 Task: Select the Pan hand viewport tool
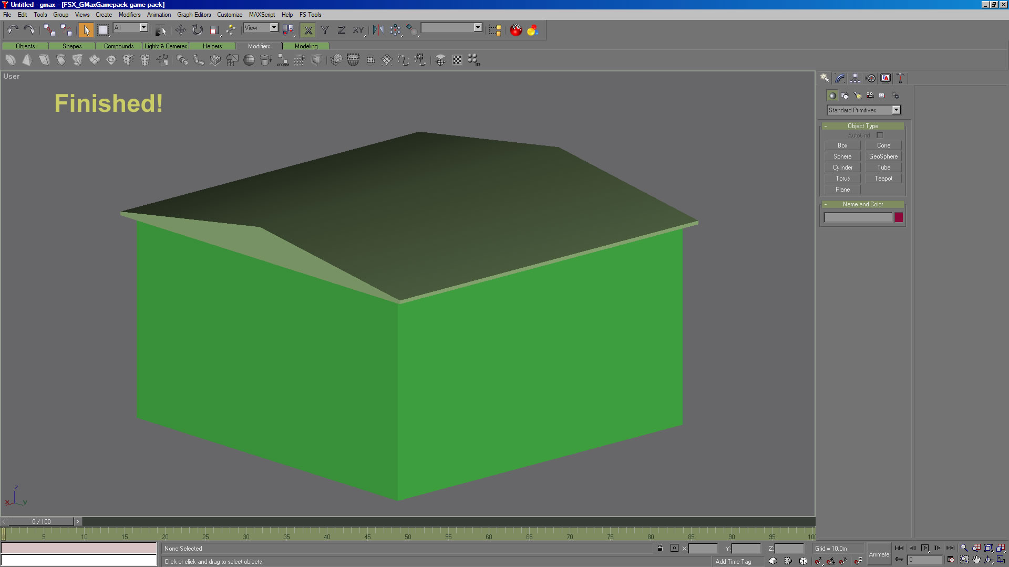pos(976,560)
